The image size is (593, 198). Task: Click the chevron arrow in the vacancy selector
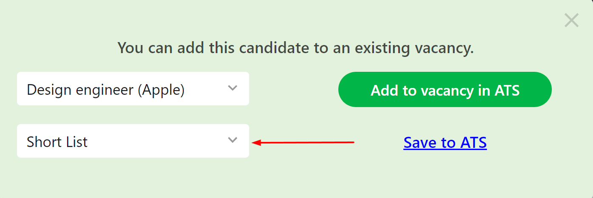pyautogui.click(x=232, y=88)
